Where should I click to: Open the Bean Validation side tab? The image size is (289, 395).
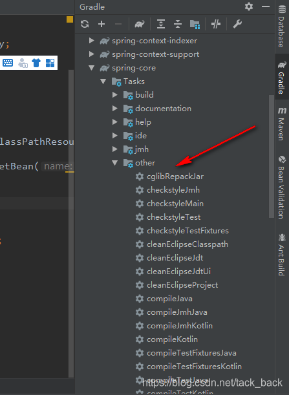282,187
